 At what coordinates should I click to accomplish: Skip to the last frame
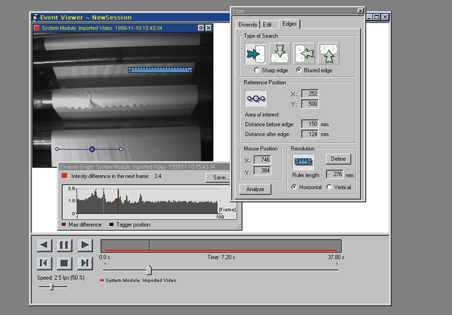85,263
